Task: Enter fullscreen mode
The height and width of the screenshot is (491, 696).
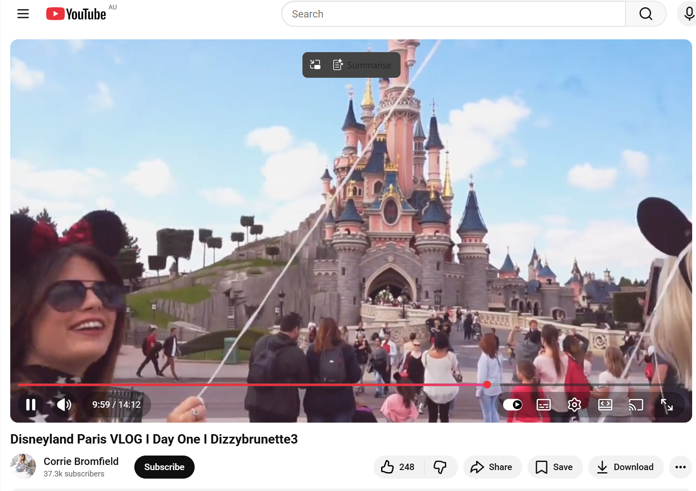Action: point(667,405)
